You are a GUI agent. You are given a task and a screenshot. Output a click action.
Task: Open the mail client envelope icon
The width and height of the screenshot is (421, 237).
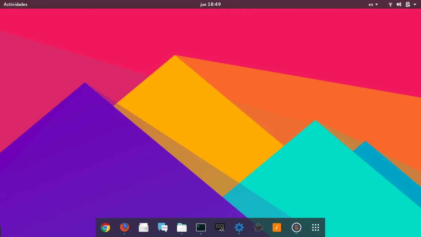click(x=144, y=228)
